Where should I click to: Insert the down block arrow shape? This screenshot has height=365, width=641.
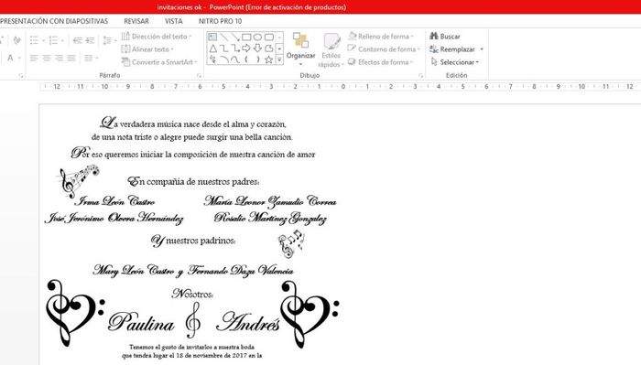click(x=257, y=48)
